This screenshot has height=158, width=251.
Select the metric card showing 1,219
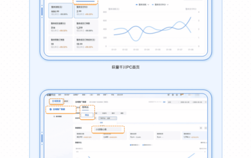click(x=86, y=27)
